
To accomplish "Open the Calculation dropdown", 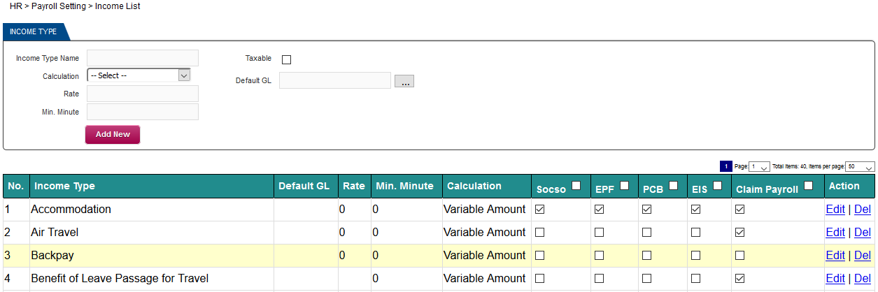I will 139,75.
